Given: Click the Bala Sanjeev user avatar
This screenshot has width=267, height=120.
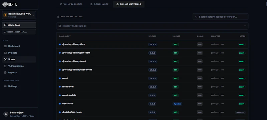Looking at the screenshot, I should 6,114.
